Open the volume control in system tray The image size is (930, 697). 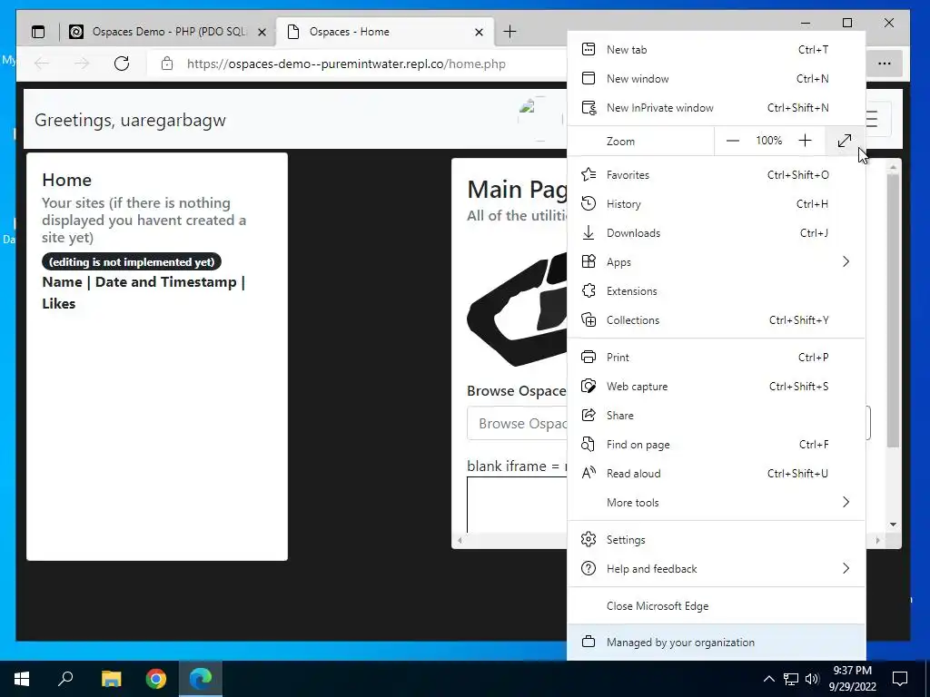pos(811,679)
